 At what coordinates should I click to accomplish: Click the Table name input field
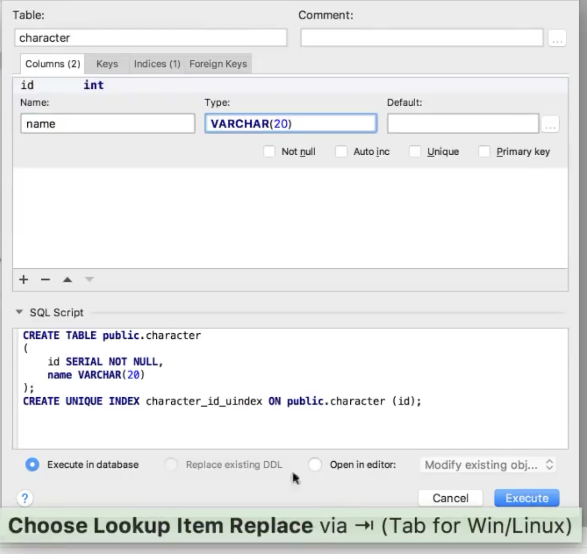point(151,38)
